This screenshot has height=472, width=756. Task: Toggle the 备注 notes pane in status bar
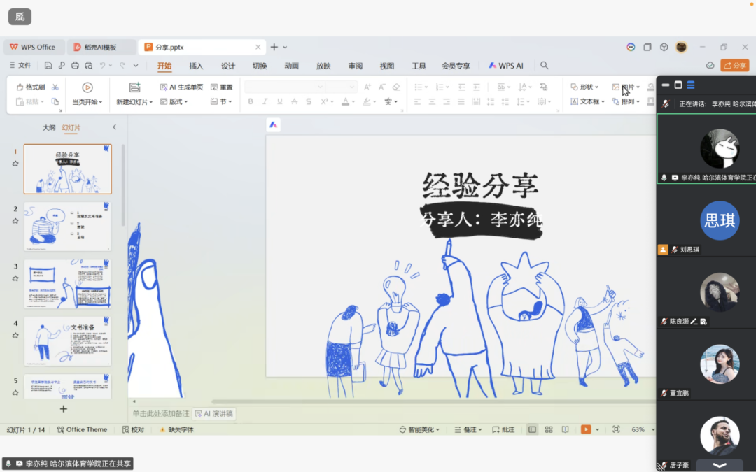click(465, 429)
